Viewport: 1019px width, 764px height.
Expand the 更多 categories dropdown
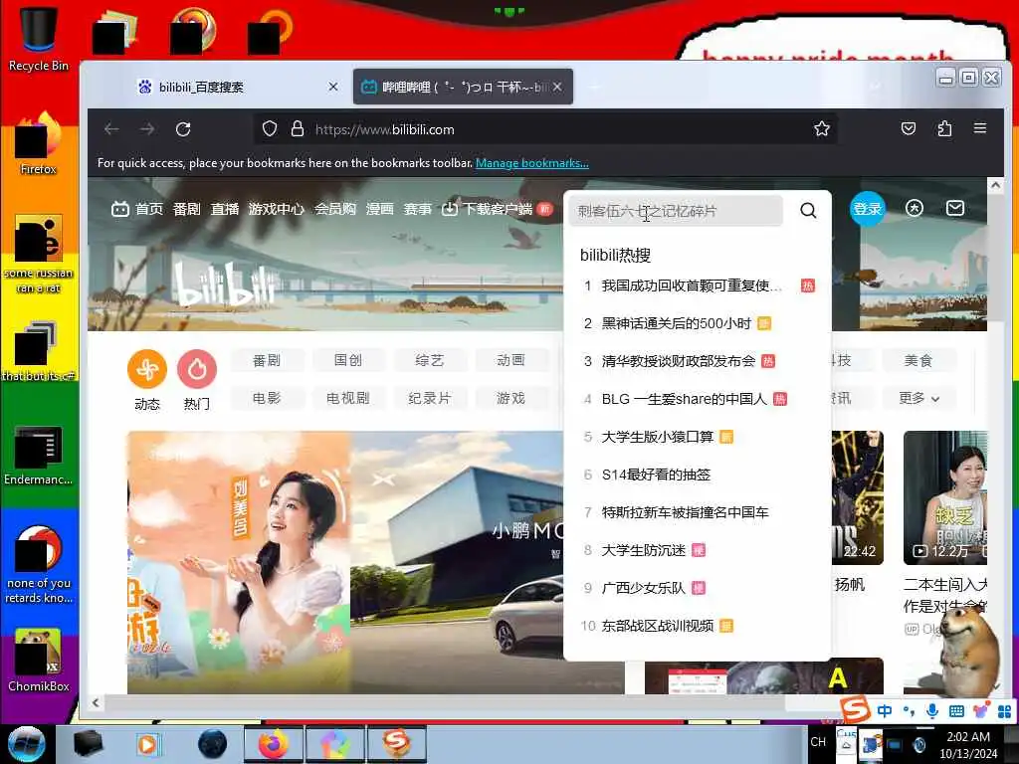tap(918, 398)
